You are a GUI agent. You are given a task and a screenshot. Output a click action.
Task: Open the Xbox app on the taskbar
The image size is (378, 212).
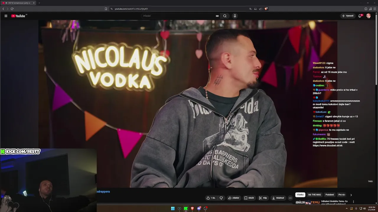point(179,208)
